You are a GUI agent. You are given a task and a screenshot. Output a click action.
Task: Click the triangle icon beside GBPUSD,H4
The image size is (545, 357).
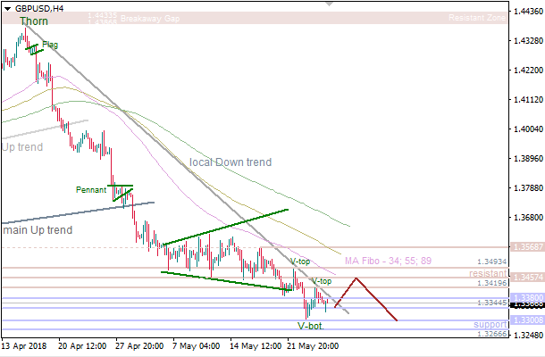coord(7,8)
